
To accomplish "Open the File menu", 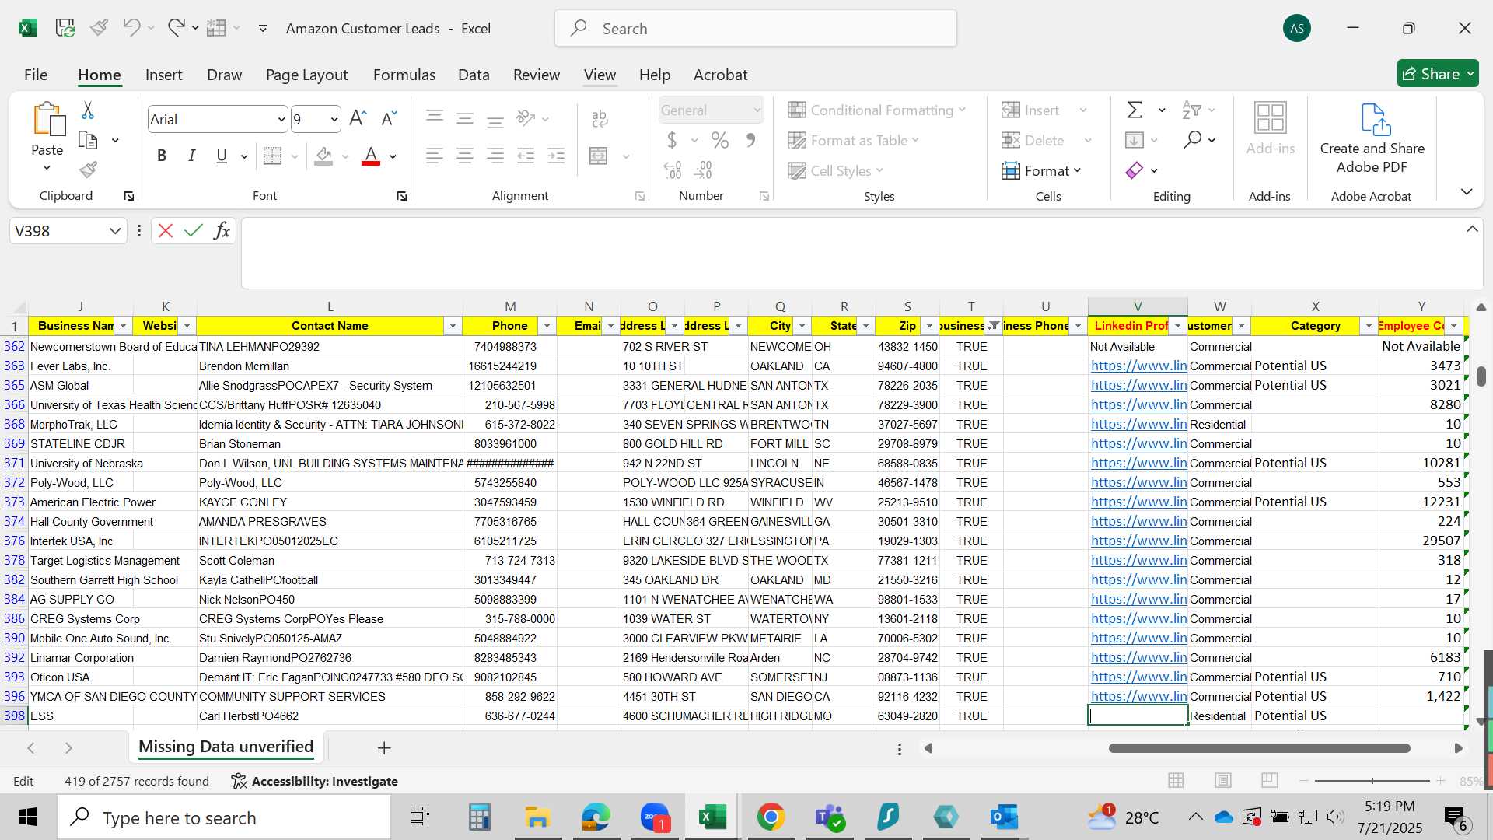I will [x=36, y=75].
